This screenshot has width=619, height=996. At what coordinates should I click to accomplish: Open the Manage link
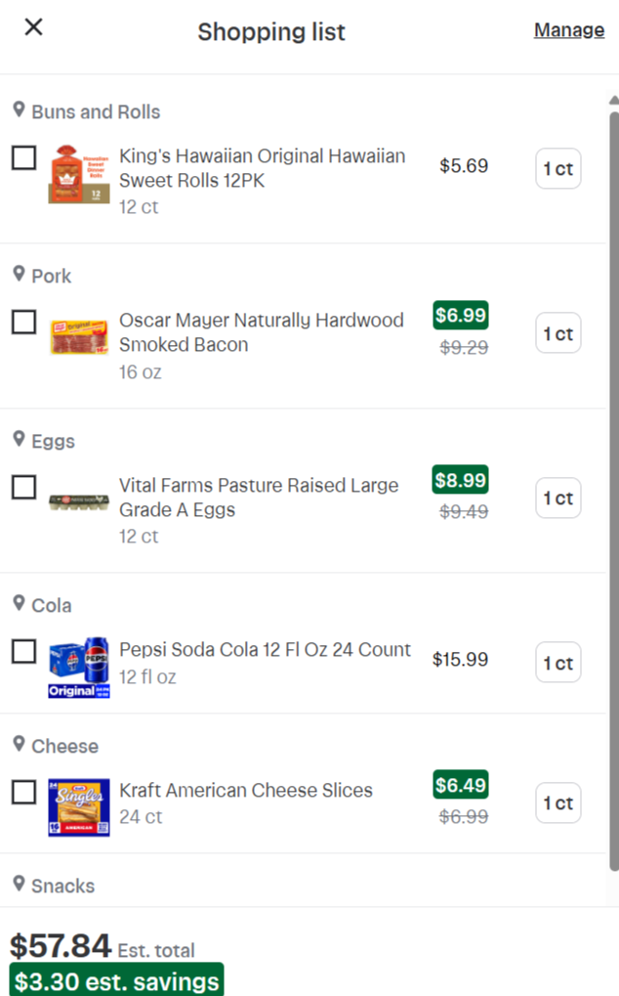[x=568, y=30]
